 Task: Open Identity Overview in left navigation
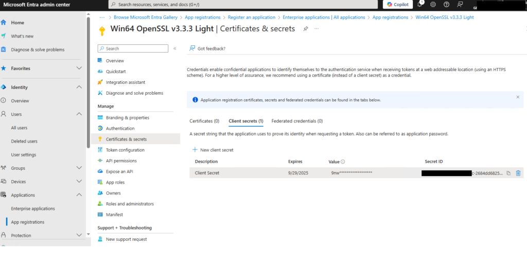tap(20, 101)
